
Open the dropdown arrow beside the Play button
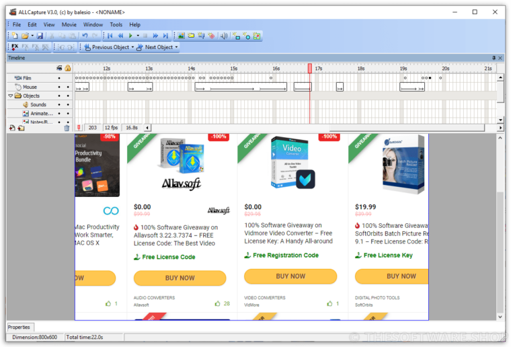(138, 36)
